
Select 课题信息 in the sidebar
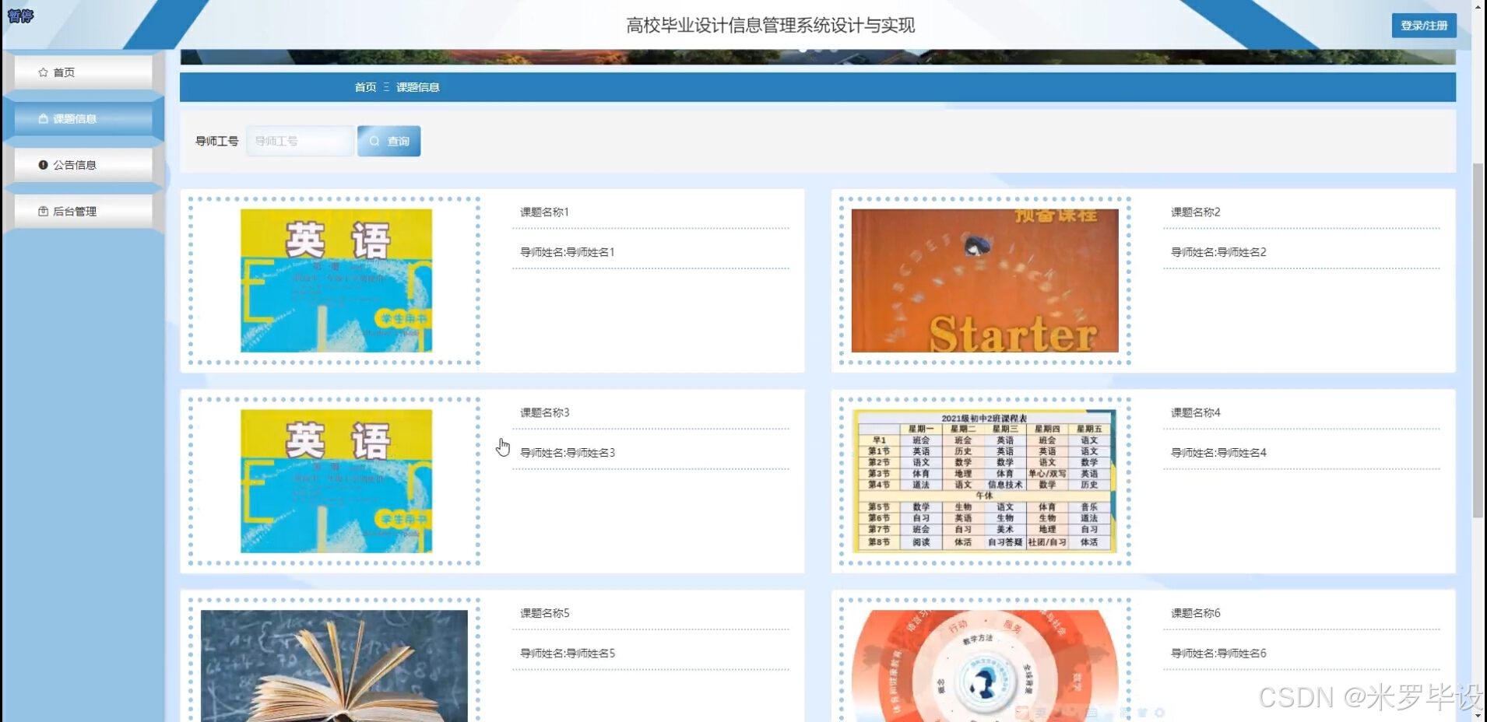83,119
